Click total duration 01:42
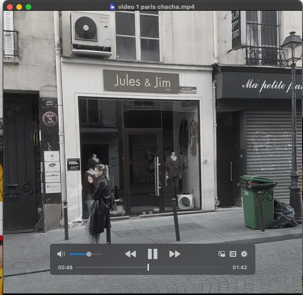303x295 pixels. [240, 267]
